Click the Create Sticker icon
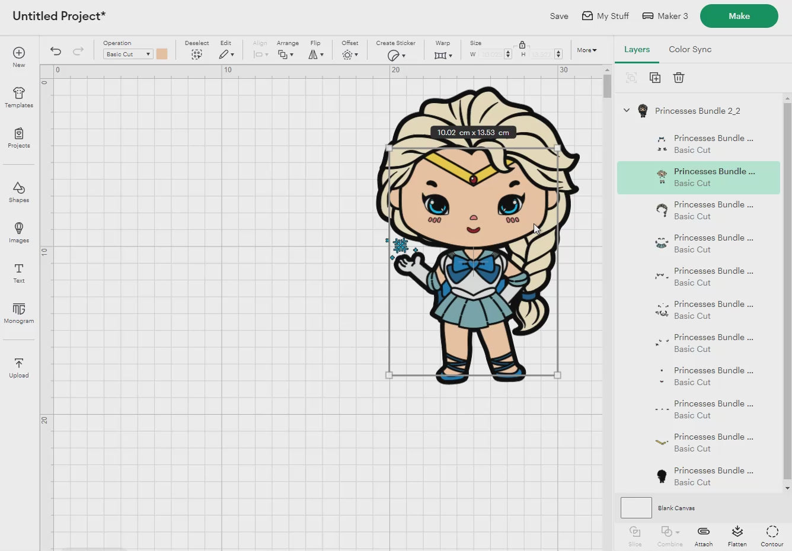 [x=395, y=55]
